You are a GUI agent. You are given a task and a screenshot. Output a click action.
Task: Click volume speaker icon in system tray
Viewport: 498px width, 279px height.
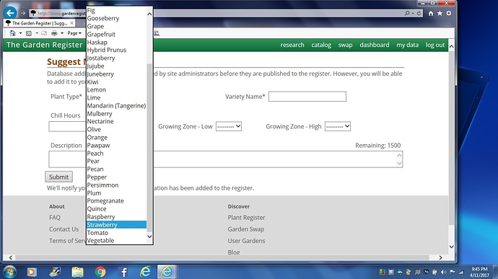444,272
